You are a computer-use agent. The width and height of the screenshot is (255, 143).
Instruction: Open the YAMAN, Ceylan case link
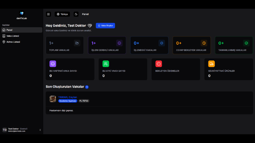(68, 97)
